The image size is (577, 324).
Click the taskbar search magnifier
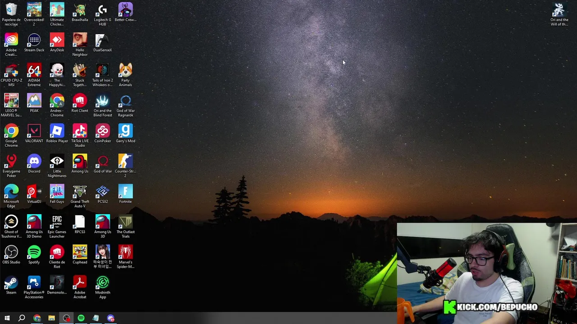[22, 318]
